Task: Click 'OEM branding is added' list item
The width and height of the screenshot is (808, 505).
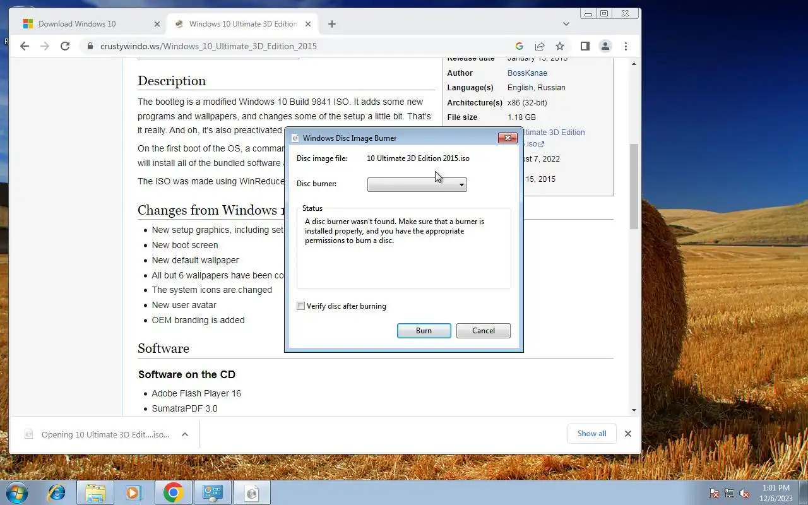Action: [x=198, y=320]
